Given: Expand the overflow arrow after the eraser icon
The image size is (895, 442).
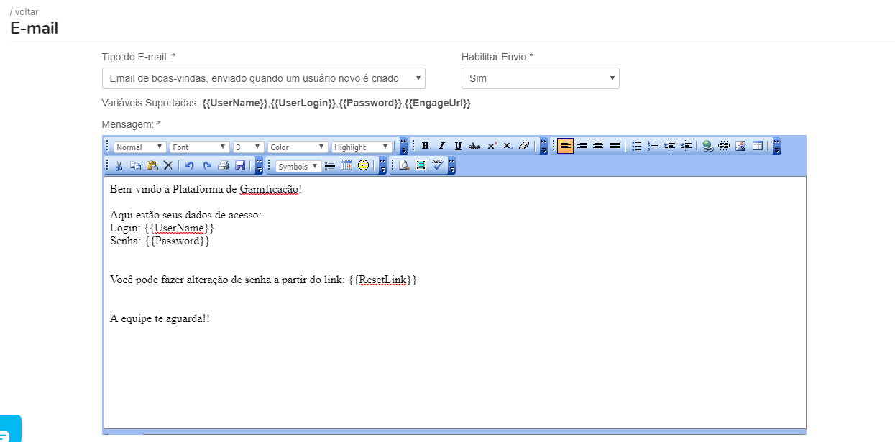Looking at the screenshot, I should click(543, 147).
